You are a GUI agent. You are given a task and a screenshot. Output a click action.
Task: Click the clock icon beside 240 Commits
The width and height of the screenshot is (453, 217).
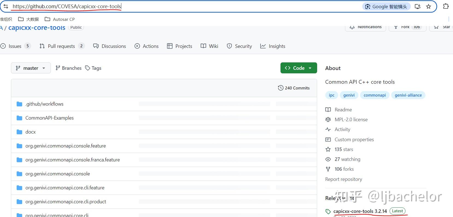tap(280, 88)
